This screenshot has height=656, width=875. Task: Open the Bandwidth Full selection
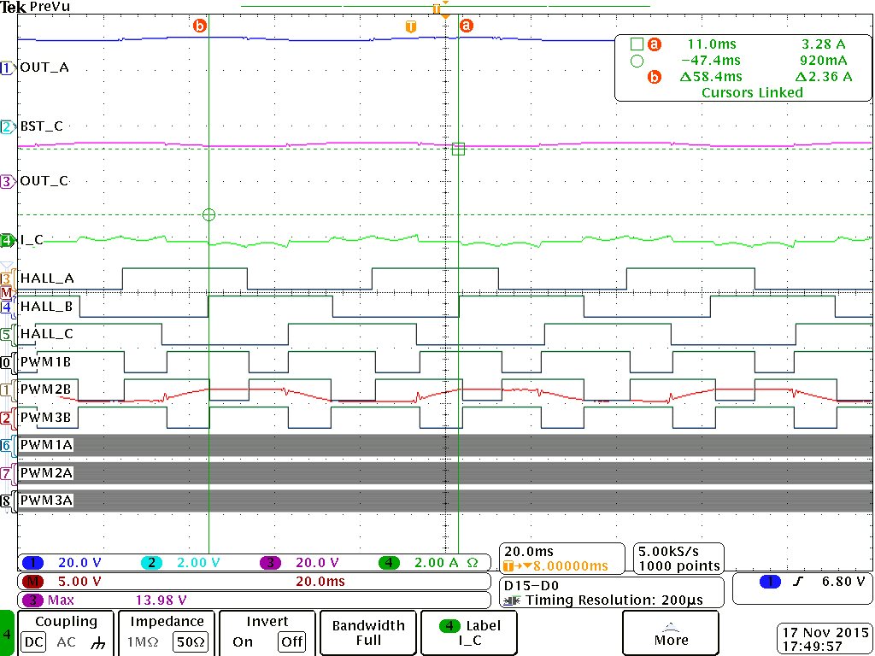(x=367, y=632)
